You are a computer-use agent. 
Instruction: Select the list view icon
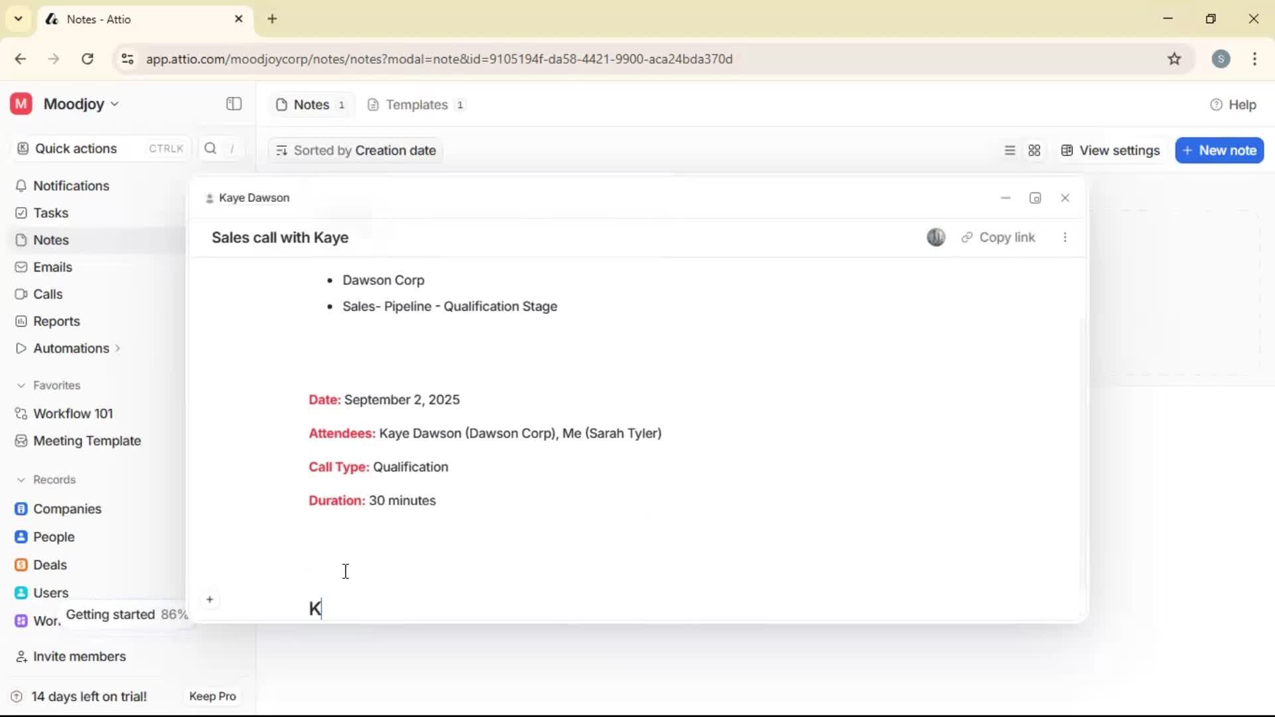point(1009,151)
